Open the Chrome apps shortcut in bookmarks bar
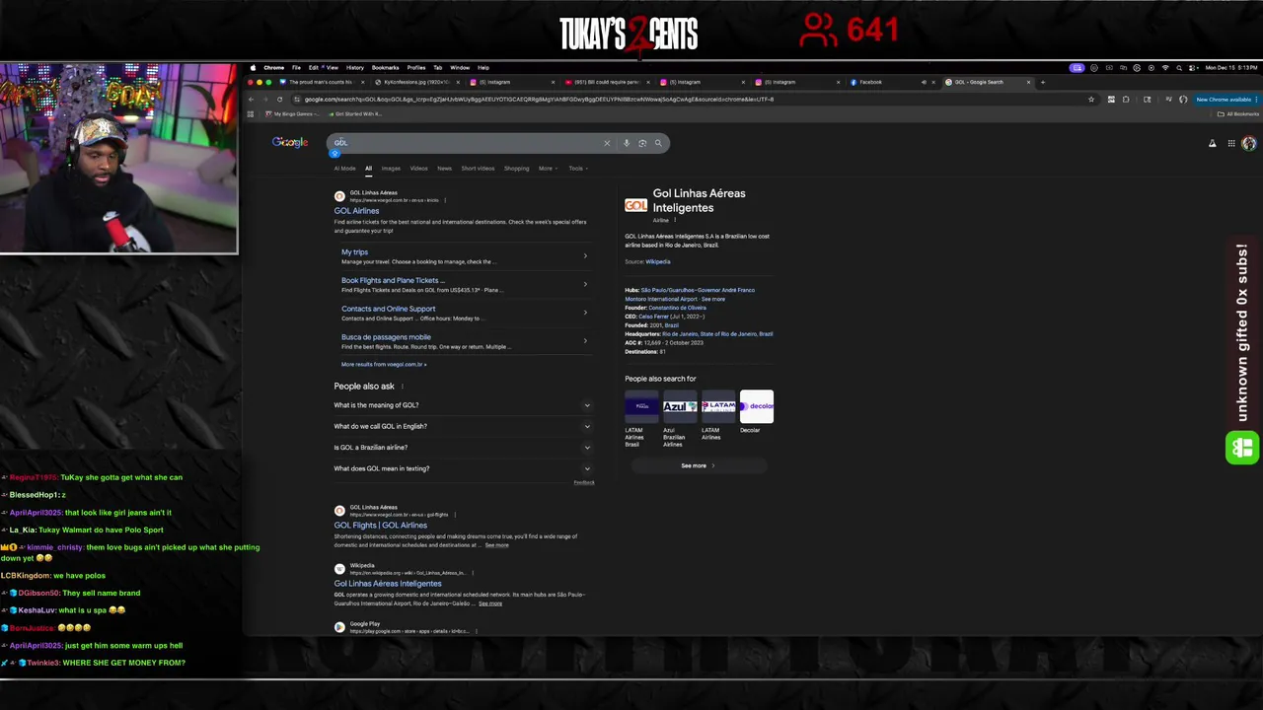This screenshot has width=1263, height=710. click(x=251, y=114)
